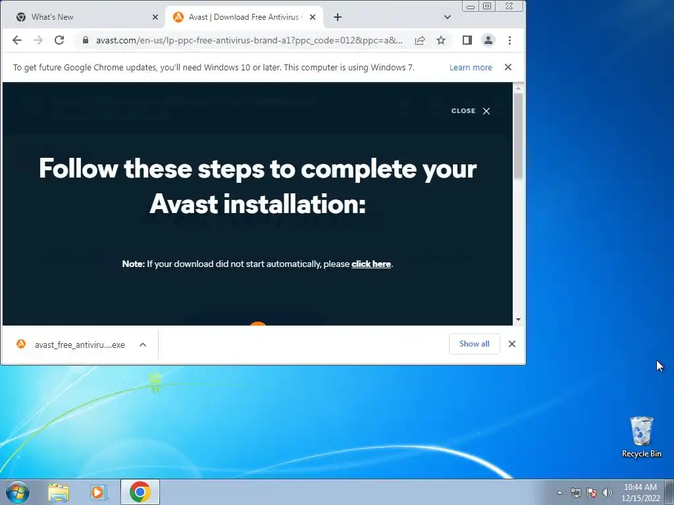Click the volume speaker tray icon
The image size is (674, 505).
click(607, 493)
